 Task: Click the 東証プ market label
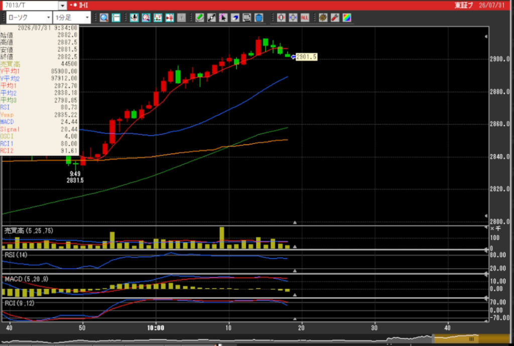(464, 5)
